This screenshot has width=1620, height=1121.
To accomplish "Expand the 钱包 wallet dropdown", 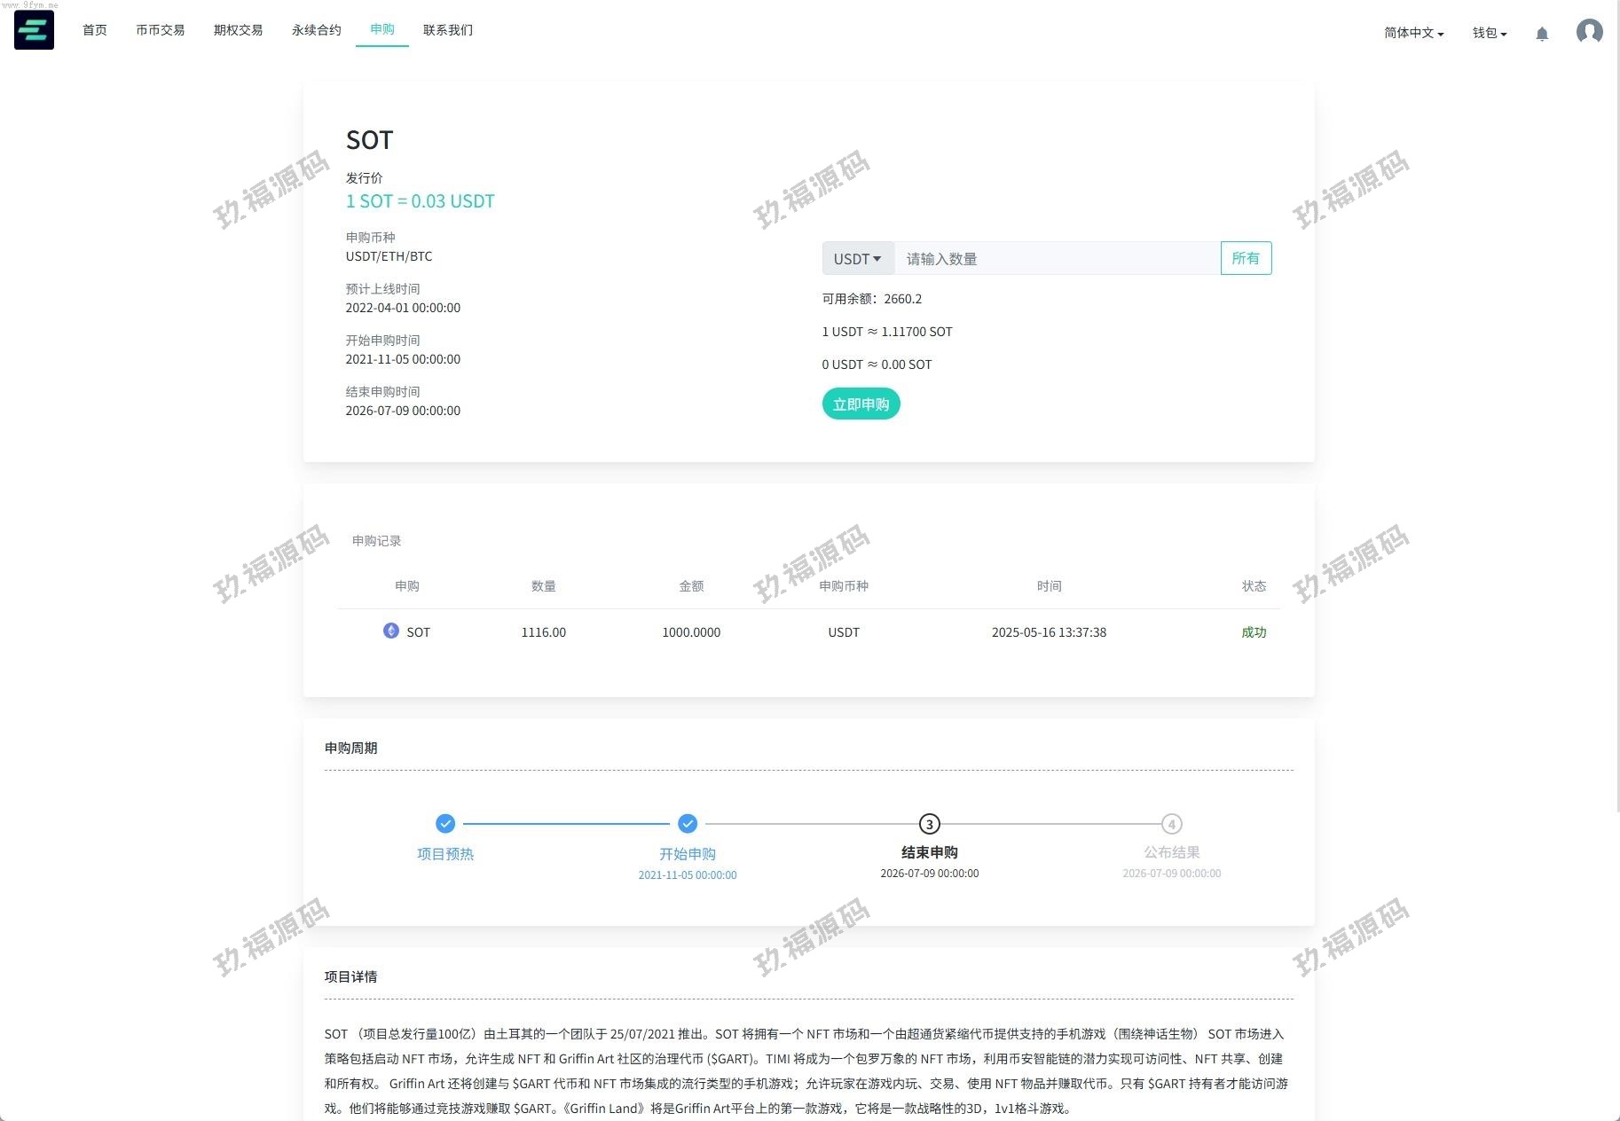I will point(1489,33).
